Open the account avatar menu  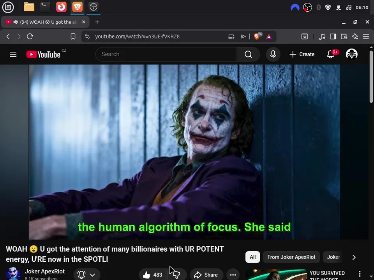(351, 54)
